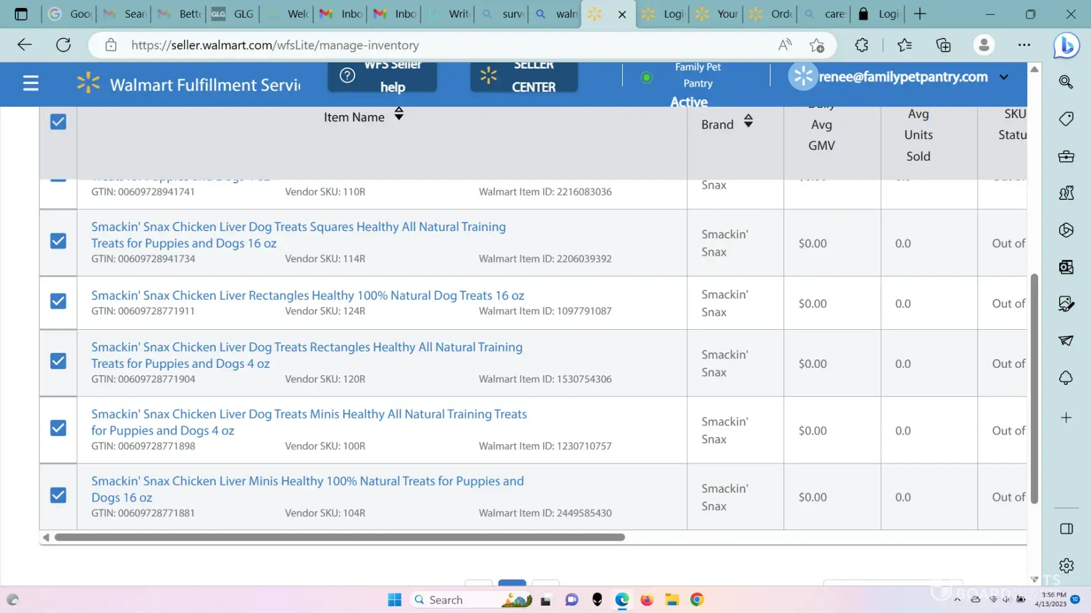The image size is (1091, 613).
Task: Uncheck the Vendor SKU 104R item checkbox
Action: click(58, 495)
